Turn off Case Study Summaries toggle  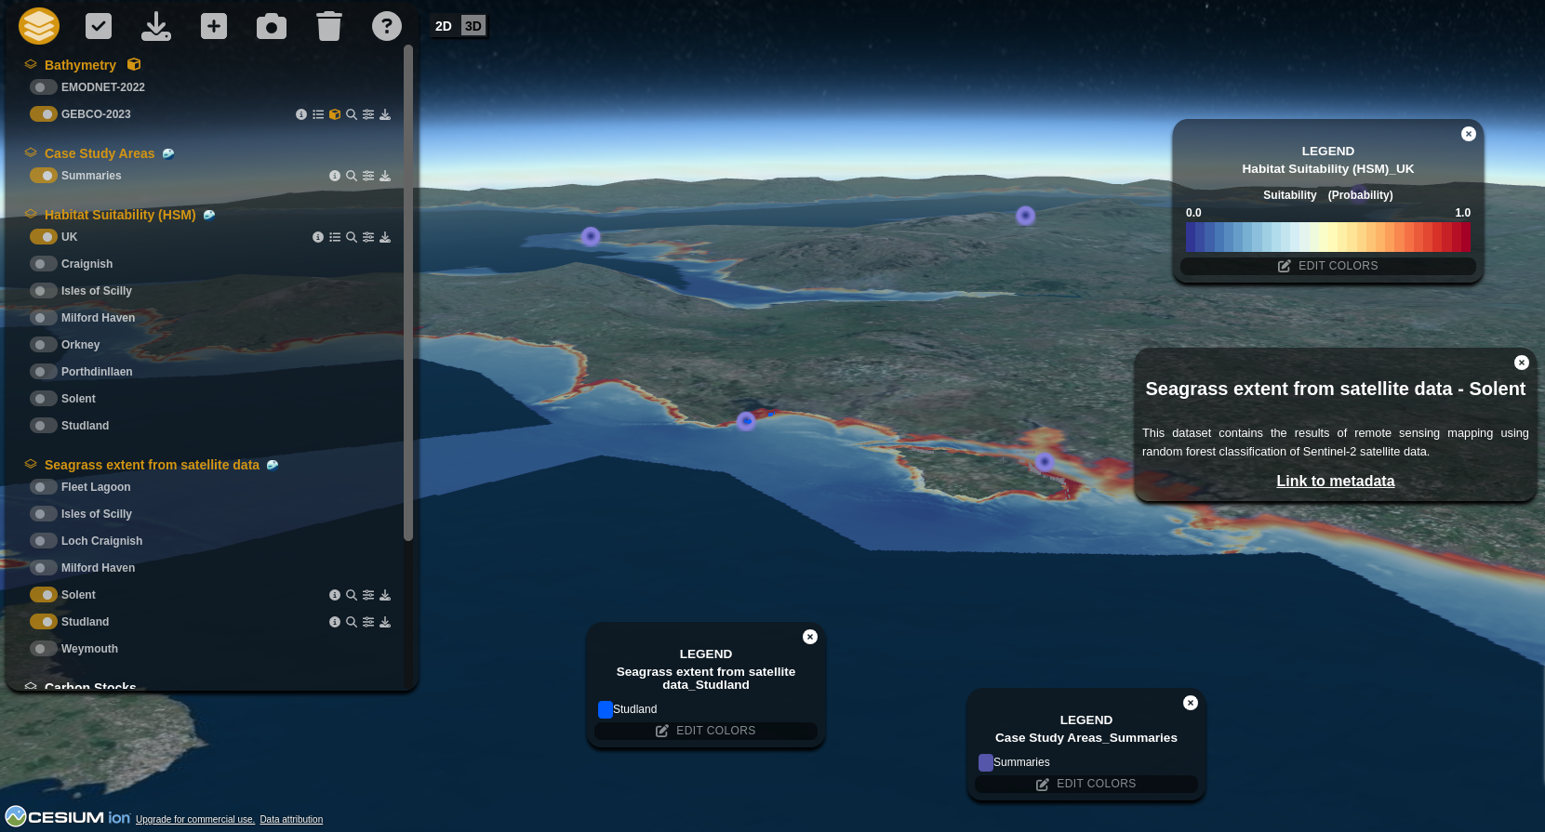(x=43, y=176)
